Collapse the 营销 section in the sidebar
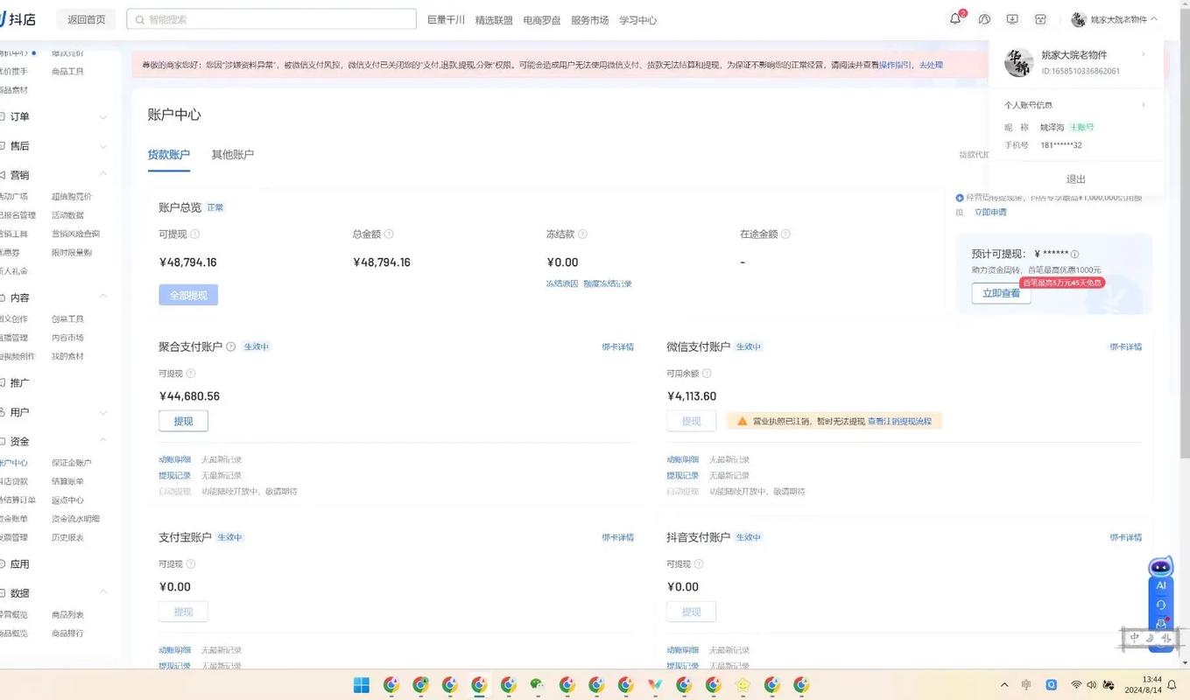Screen dimensions: 1190x700 [x=102, y=174]
